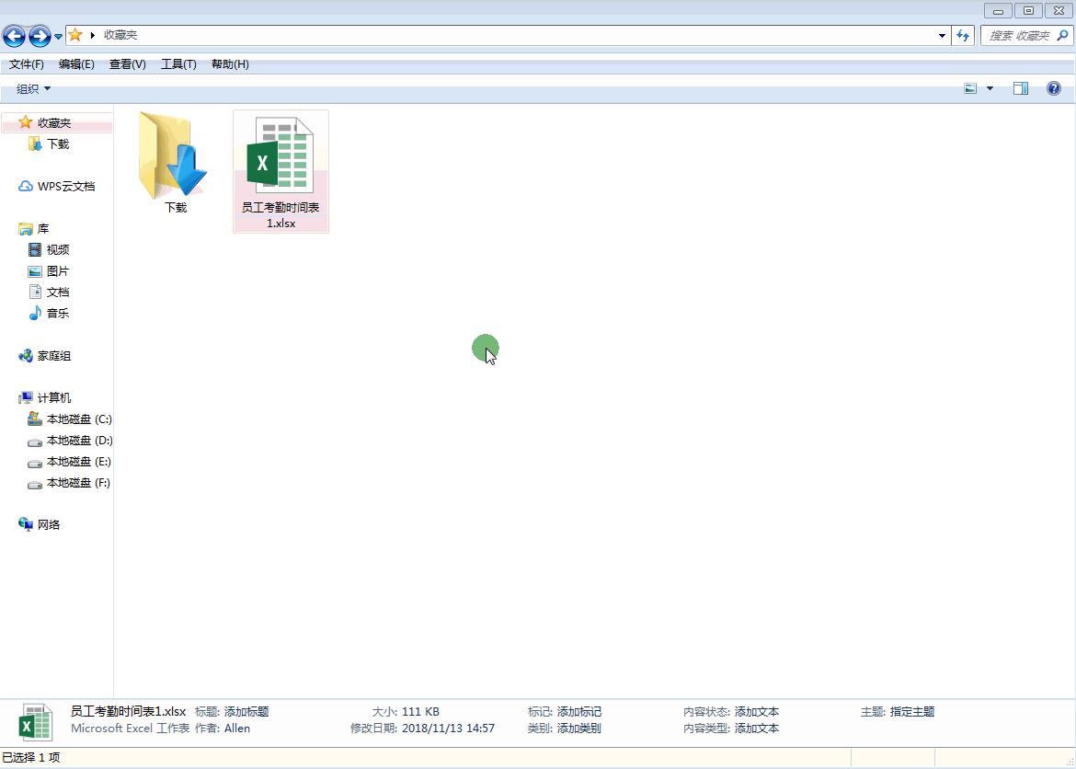Click the 搜索 收藏夹 search field
Screen dimensions: 1076x769
click(1018, 35)
